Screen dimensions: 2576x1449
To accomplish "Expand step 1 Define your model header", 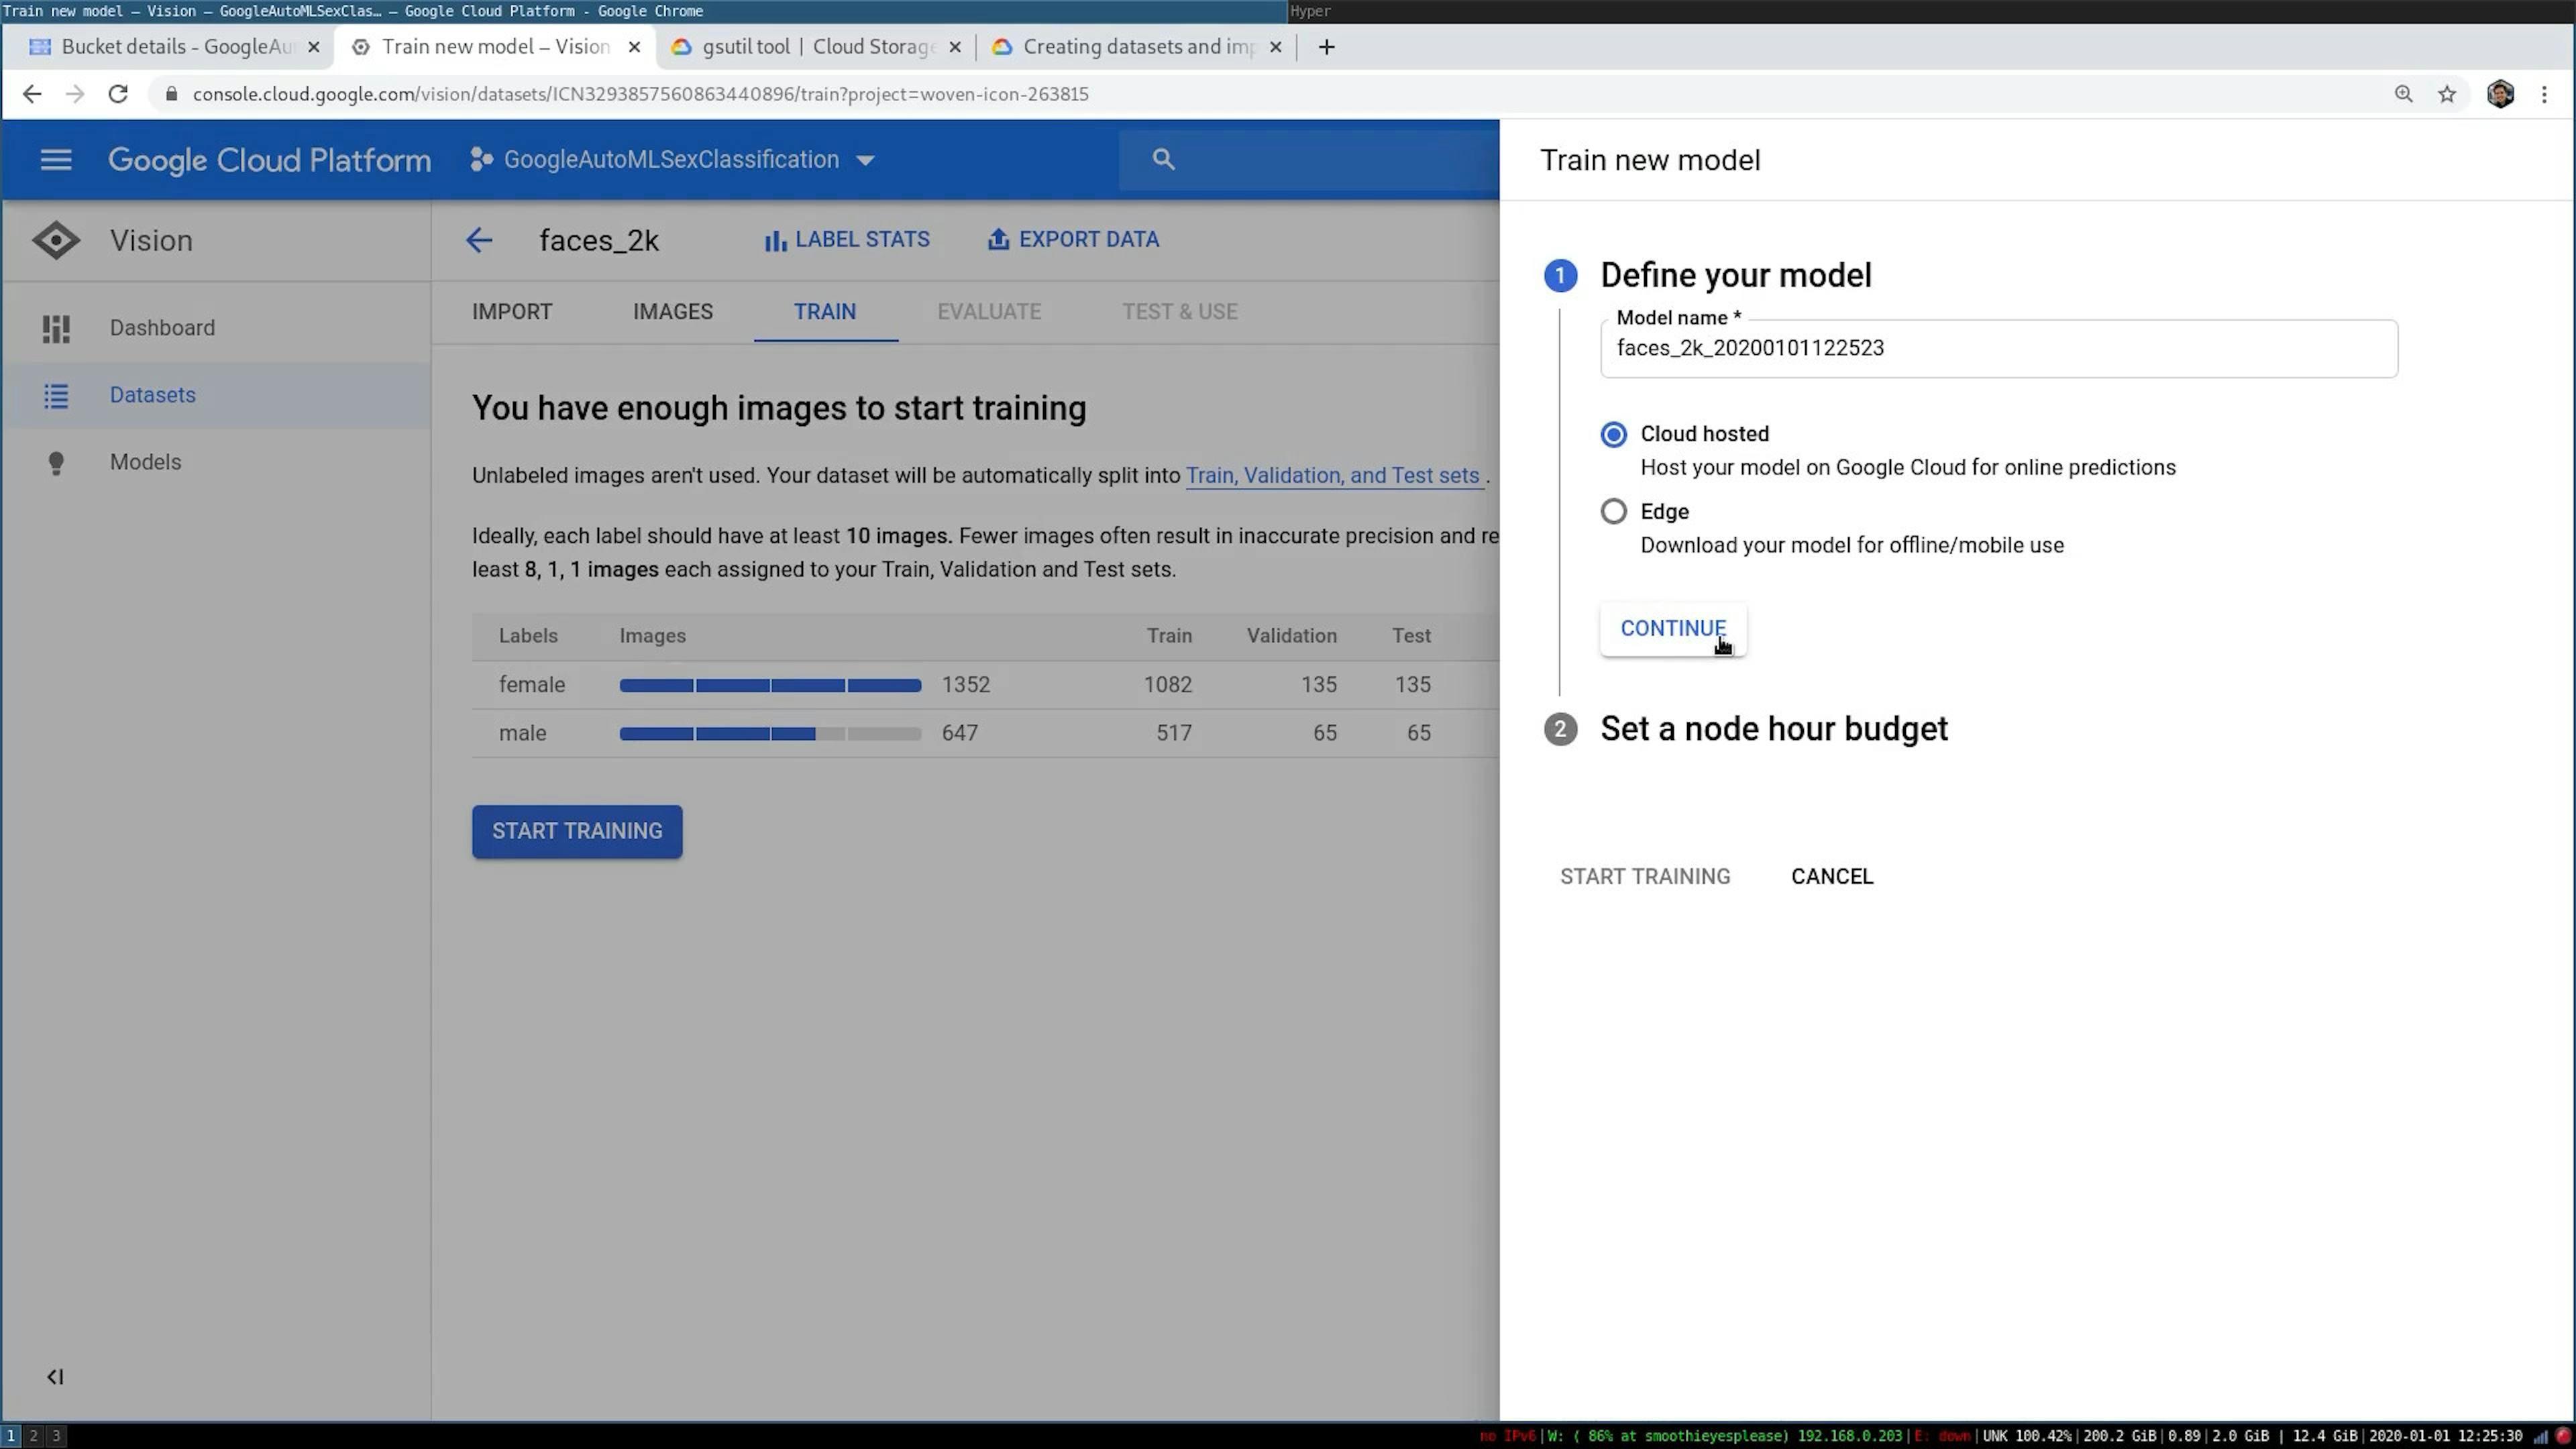I will coord(1735,275).
